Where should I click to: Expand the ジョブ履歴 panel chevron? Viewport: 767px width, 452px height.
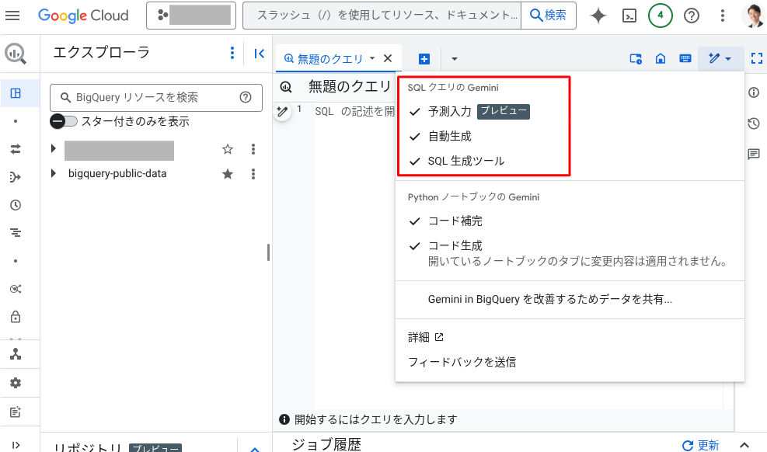click(x=744, y=445)
